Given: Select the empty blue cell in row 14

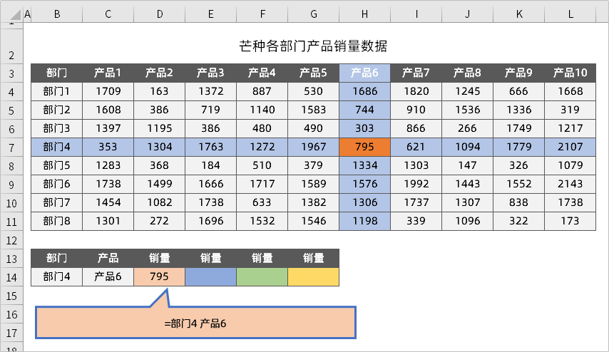Looking at the screenshot, I should [x=210, y=276].
